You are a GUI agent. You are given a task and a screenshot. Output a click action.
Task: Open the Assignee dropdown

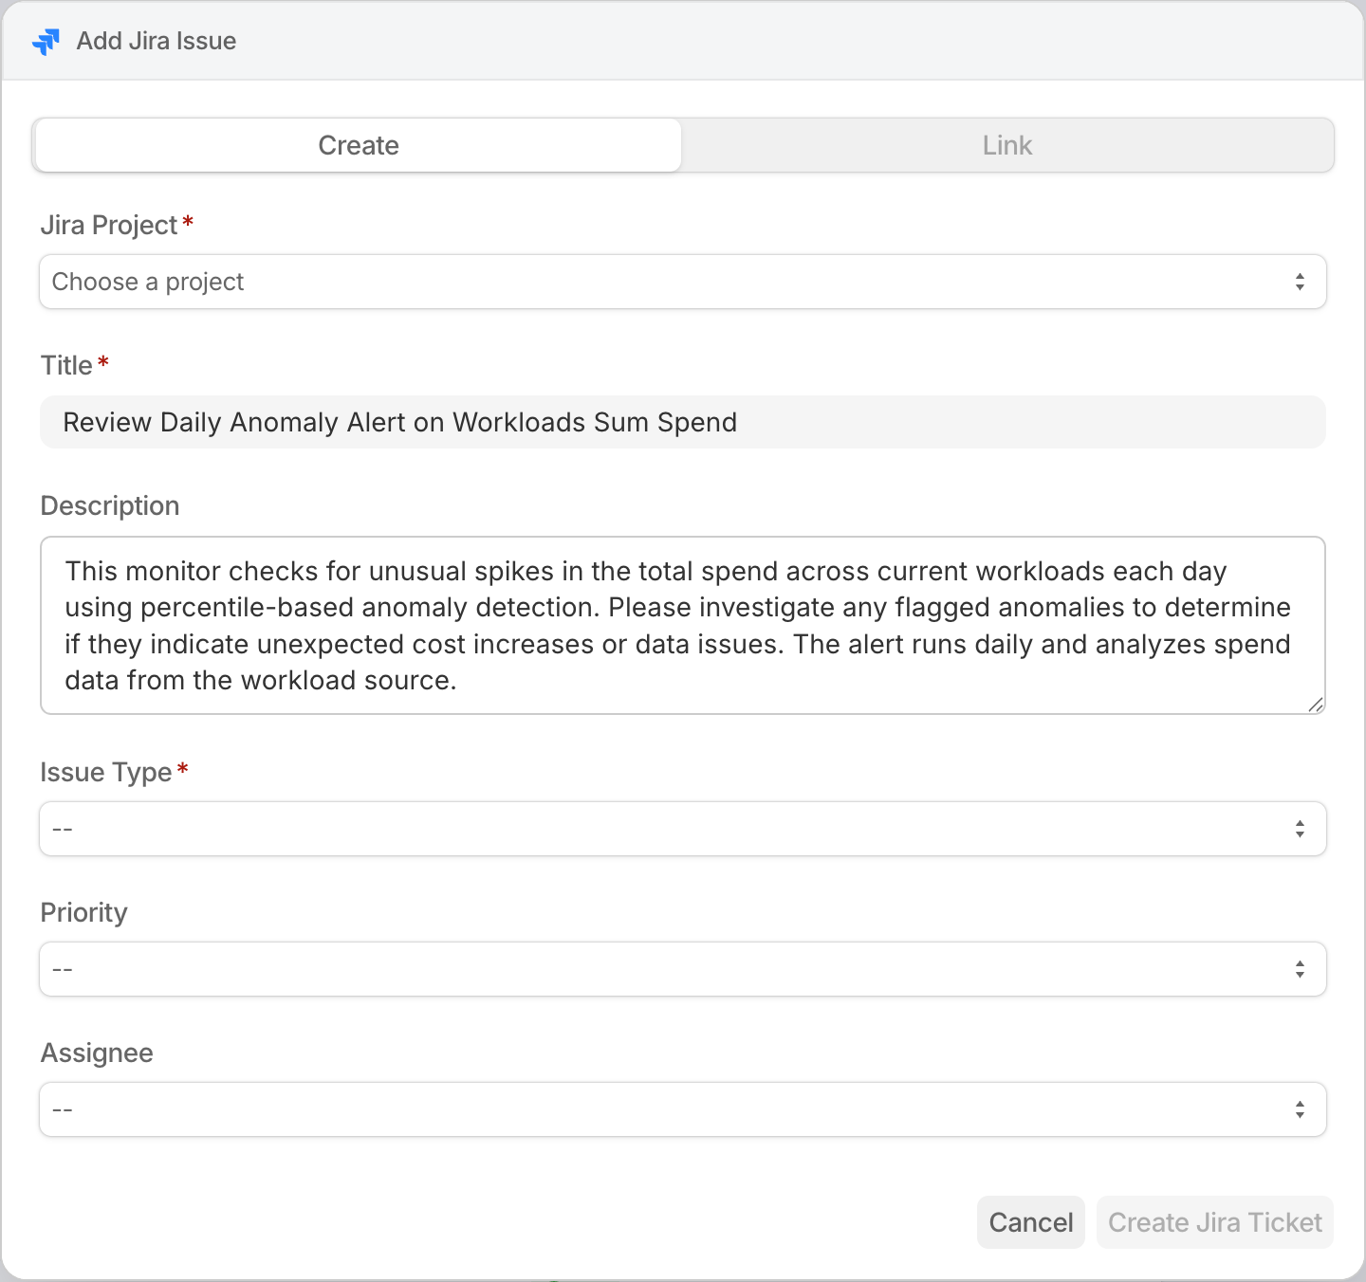click(683, 1109)
